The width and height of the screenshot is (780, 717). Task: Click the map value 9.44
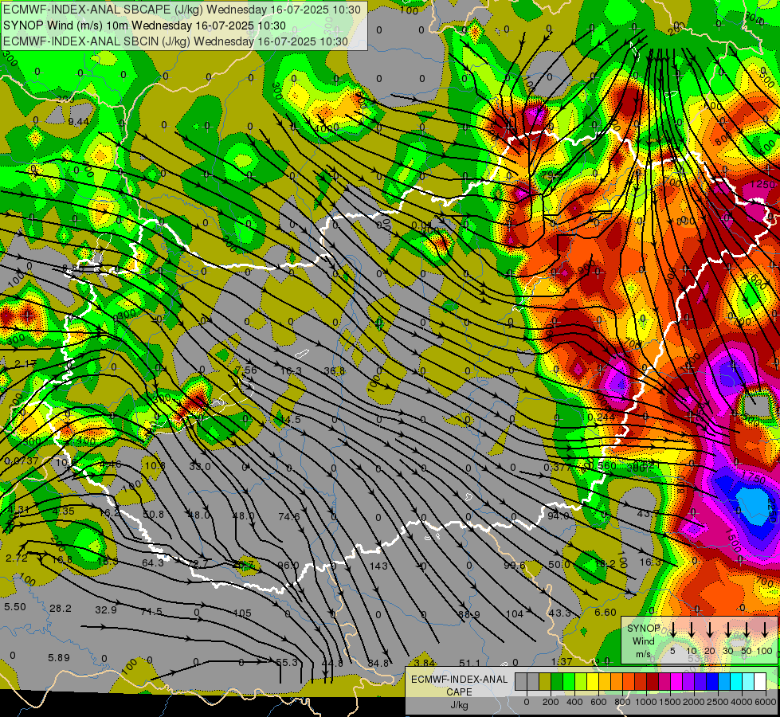coord(79,121)
